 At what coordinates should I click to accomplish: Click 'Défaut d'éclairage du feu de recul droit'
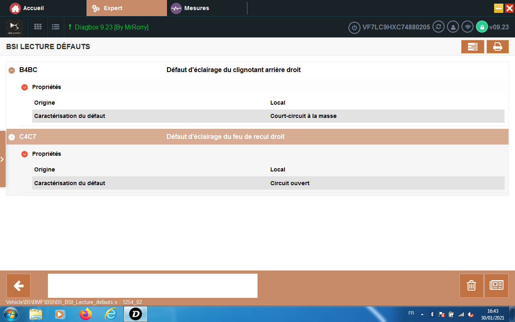pos(226,136)
